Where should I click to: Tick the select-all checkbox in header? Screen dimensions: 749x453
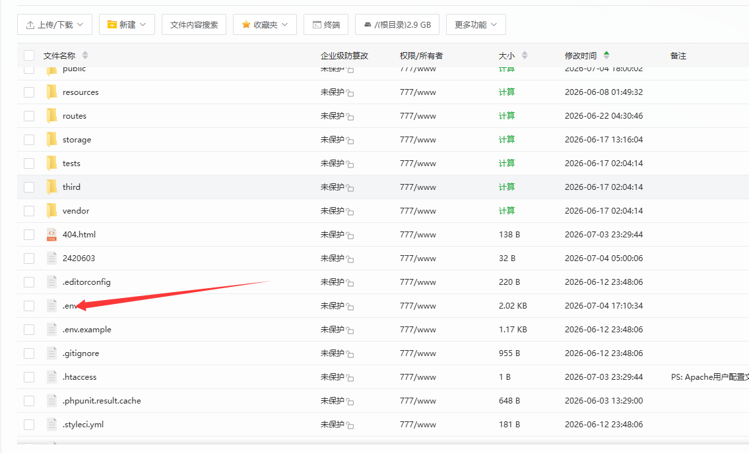coord(29,55)
